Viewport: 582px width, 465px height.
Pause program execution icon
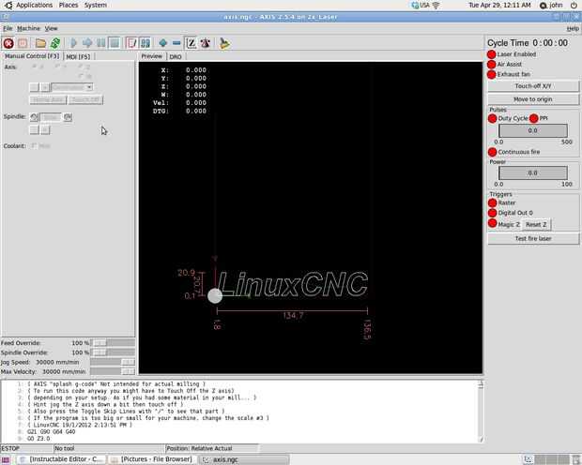(x=101, y=43)
